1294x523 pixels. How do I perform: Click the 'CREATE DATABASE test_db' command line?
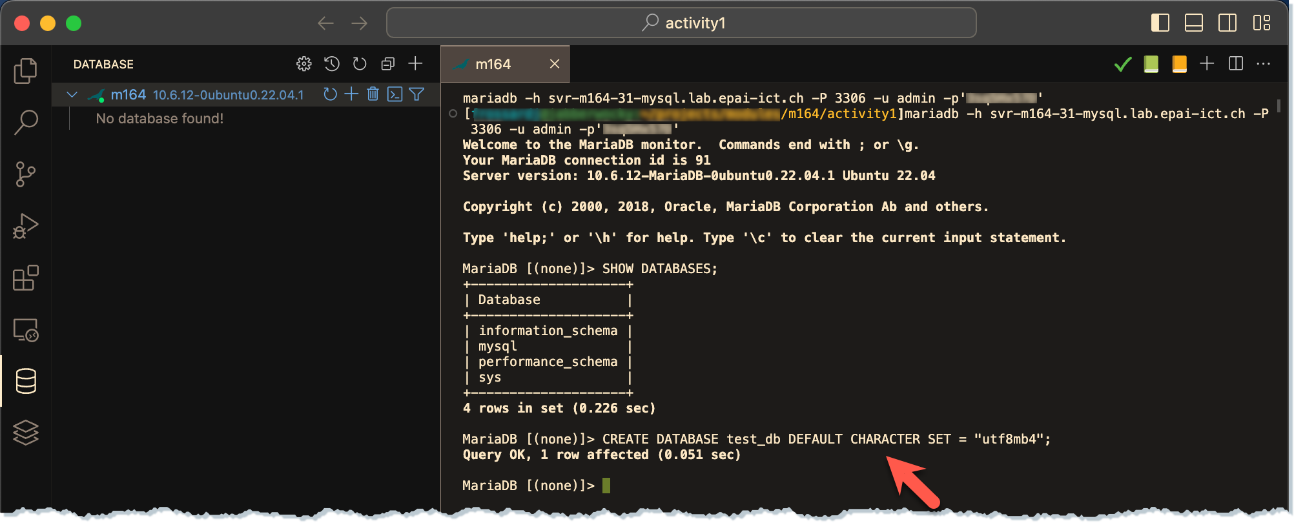point(757,439)
